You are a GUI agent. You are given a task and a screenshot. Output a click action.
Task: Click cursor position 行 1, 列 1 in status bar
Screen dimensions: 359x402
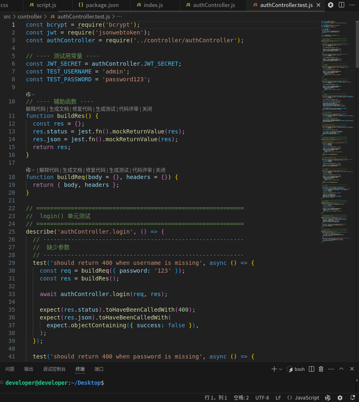[x=216, y=397]
